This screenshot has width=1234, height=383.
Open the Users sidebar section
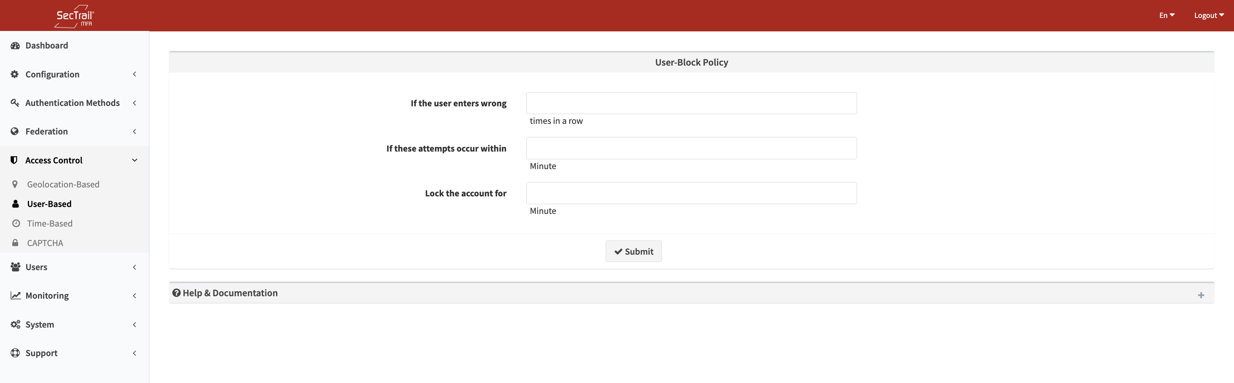click(36, 267)
